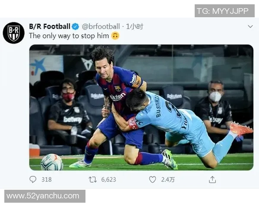Click the TG: MYYJJPP watermark label
Image resolution: width=259 pixels, height=207 pixels.
(x=224, y=11)
